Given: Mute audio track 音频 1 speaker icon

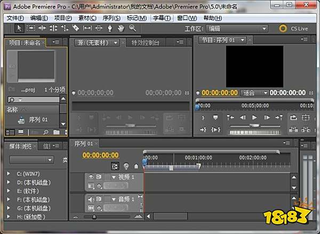Looking at the screenshot, I should point(91,199).
